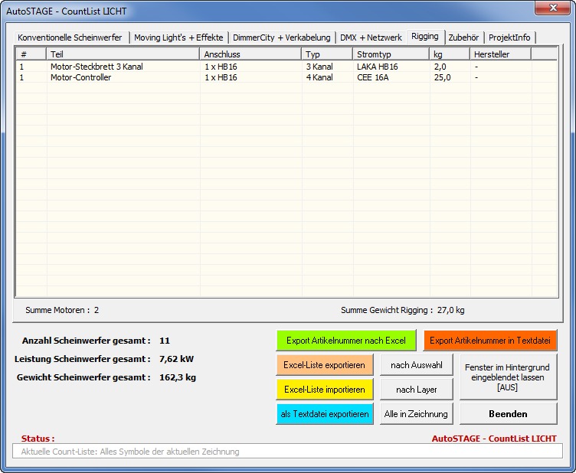Click the green Export Artikelnummer nach Excel button
Image resolution: width=576 pixels, height=473 pixels.
(346, 341)
